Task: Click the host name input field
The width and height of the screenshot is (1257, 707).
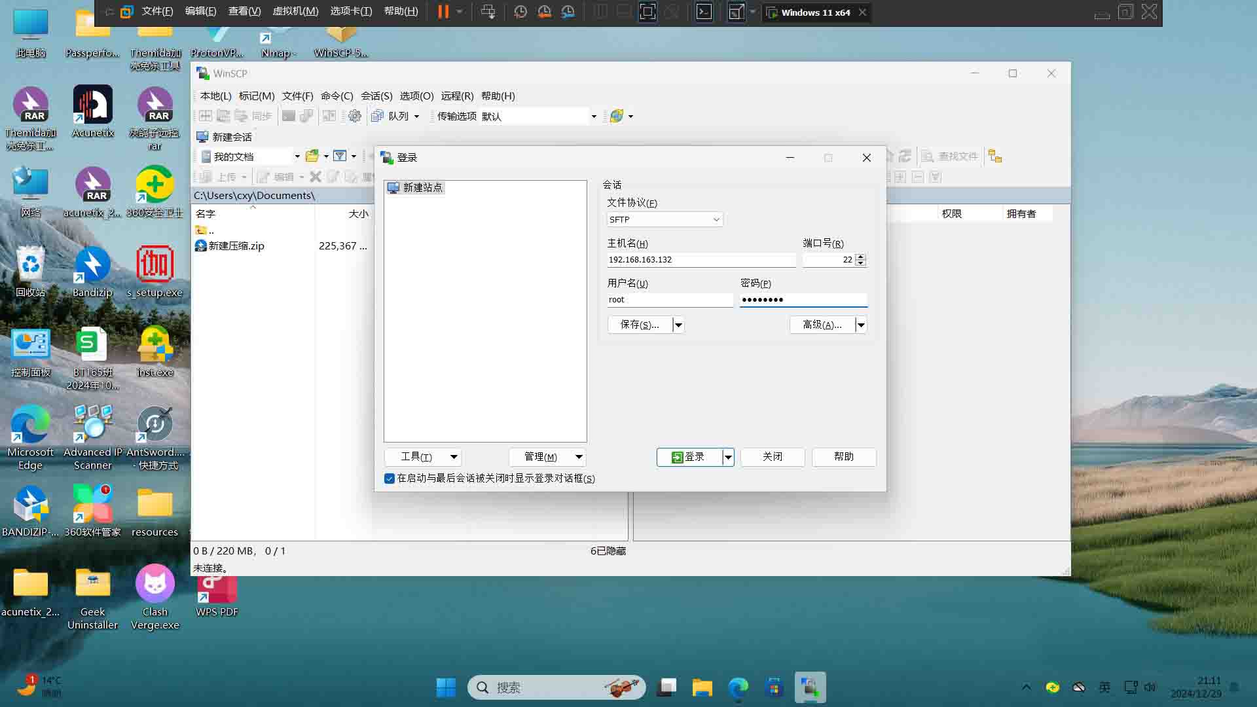Action: click(x=701, y=260)
